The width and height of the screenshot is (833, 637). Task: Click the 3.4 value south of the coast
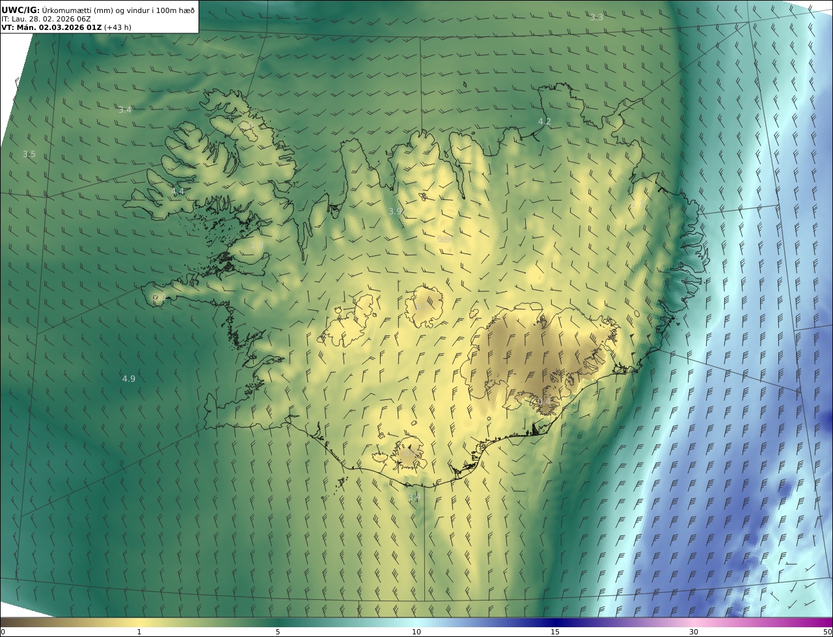tap(415, 497)
